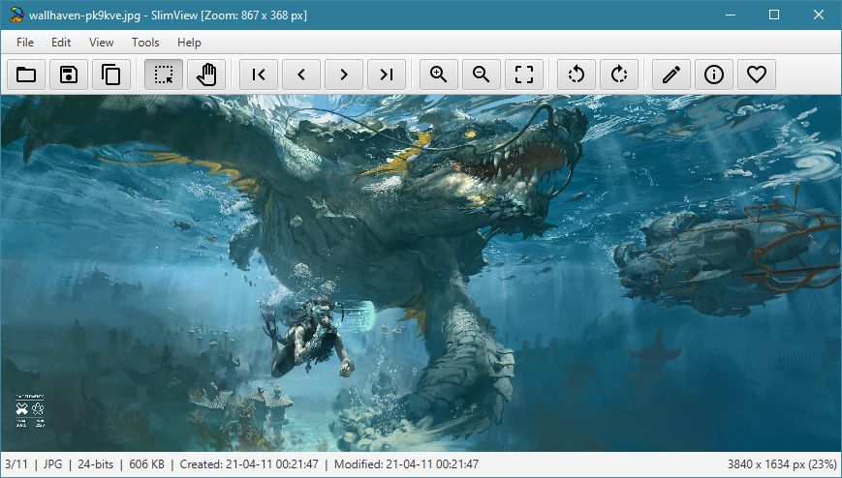This screenshot has width=842, height=478.
Task: Jump to the last image
Action: pos(387,75)
